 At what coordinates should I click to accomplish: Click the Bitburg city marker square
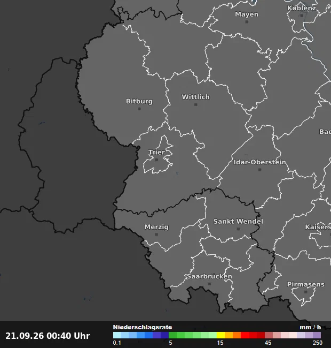point(139,109)
